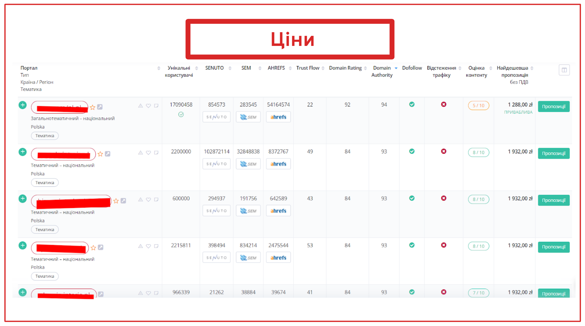585x326 pixels.
Task: Toggle green plus button on fourth row
Action: pos(23,245)
